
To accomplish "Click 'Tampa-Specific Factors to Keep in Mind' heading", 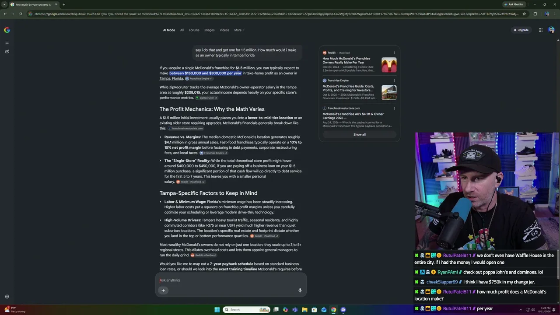I will 208,193.
